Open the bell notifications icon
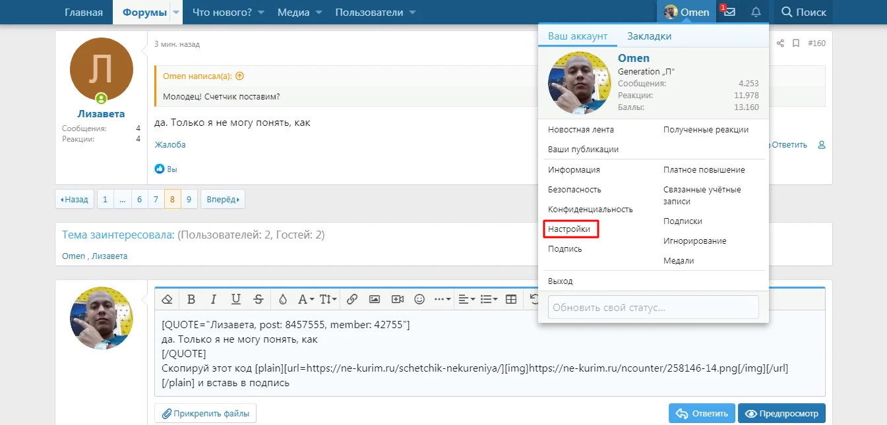The height and width of the screenshot is (425, 887). pyautogui.click(x=756, y=12)
